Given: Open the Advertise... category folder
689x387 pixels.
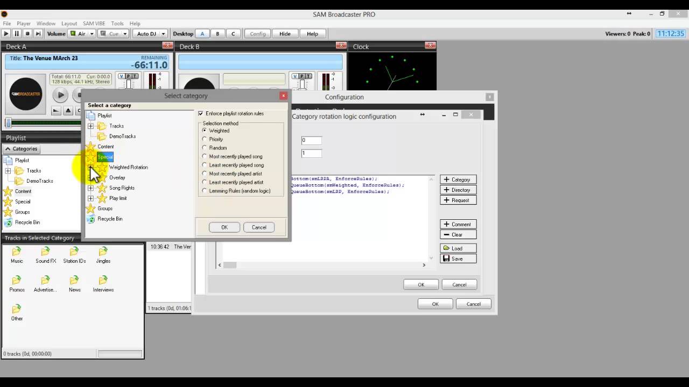Looking at the screenshot, I should 45,284.
